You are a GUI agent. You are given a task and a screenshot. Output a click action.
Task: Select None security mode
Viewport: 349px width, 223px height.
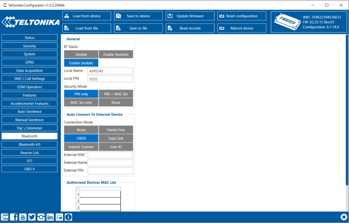click(x=116, y=103)
